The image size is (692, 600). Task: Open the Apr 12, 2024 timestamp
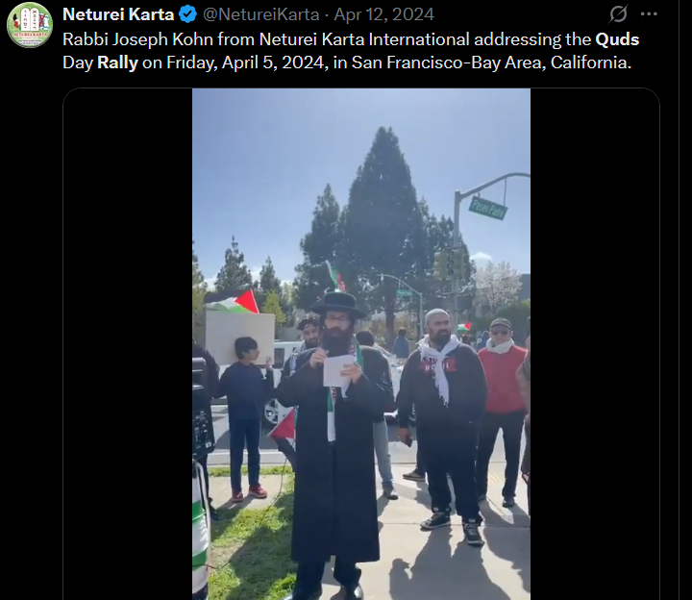click(x=383, y=14)
